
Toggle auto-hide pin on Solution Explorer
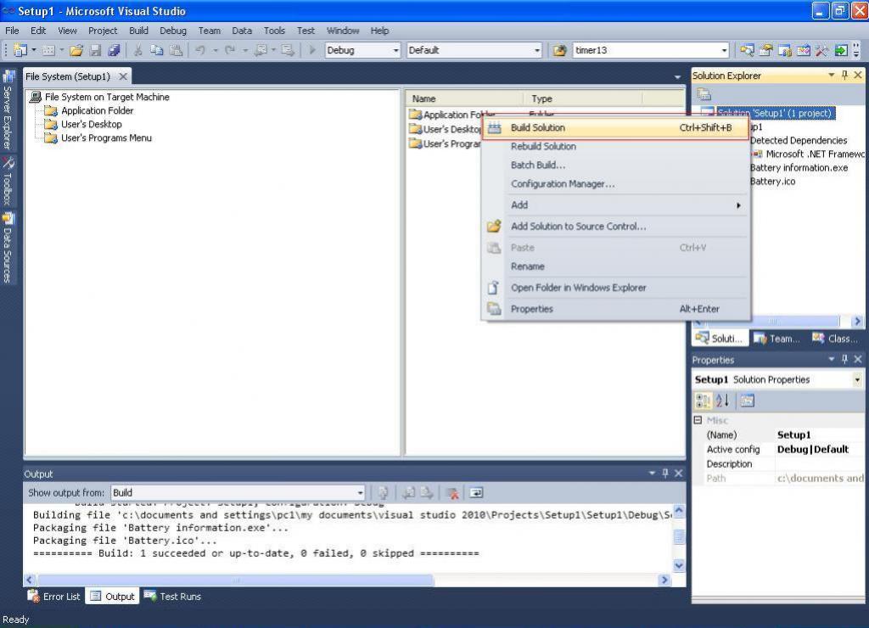[844, 75]
